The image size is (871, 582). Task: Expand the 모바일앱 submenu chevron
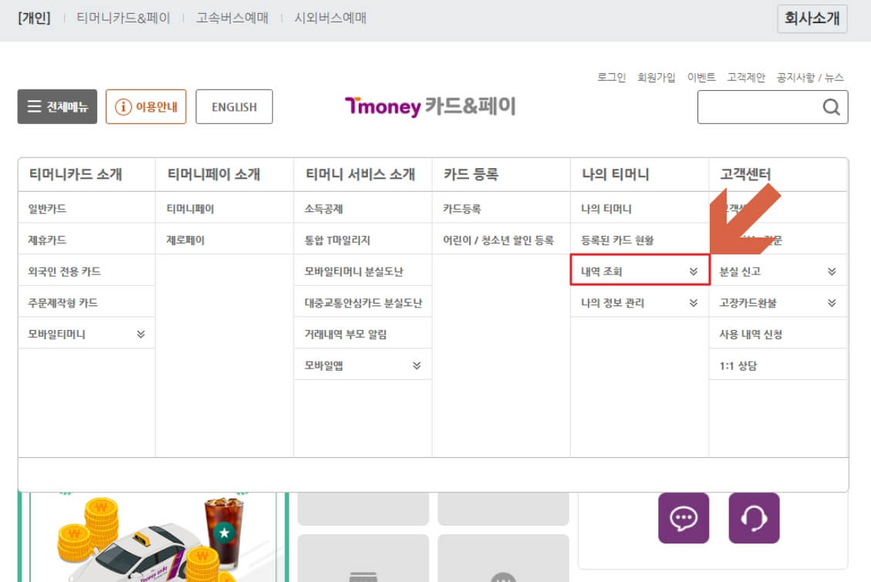point(417,365)
